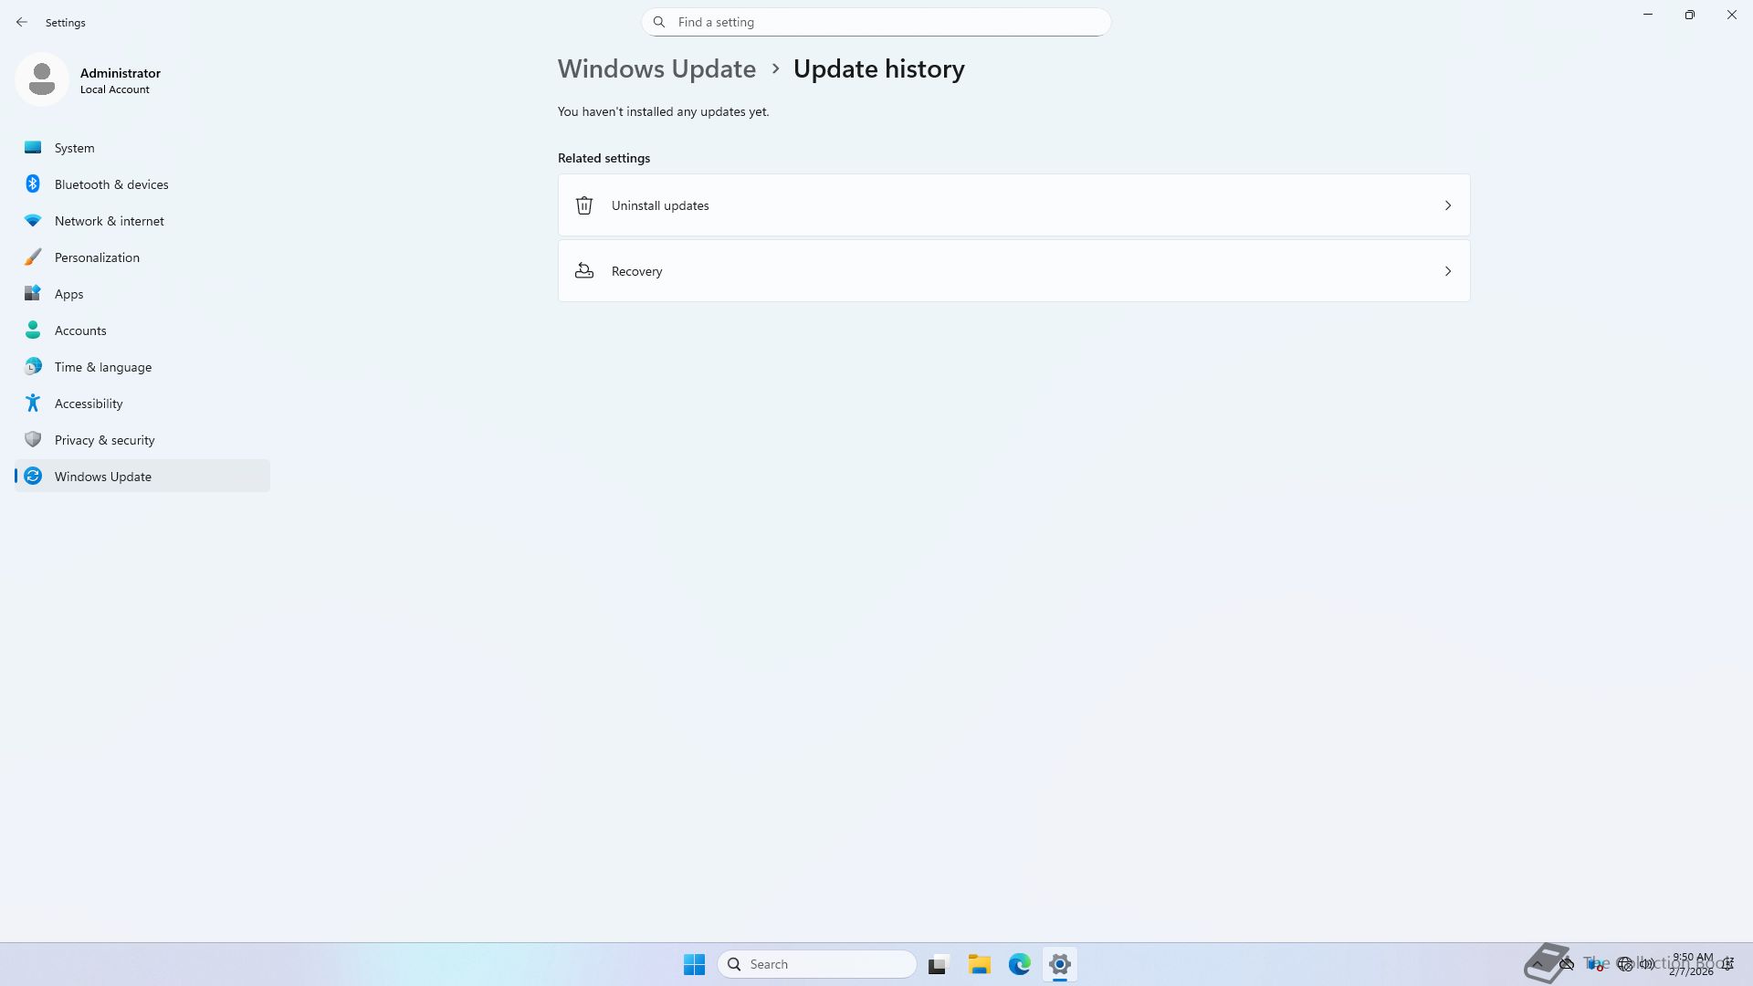Click the Find a setting search field
1753x986 pixels.
click(x=876, y=22)
